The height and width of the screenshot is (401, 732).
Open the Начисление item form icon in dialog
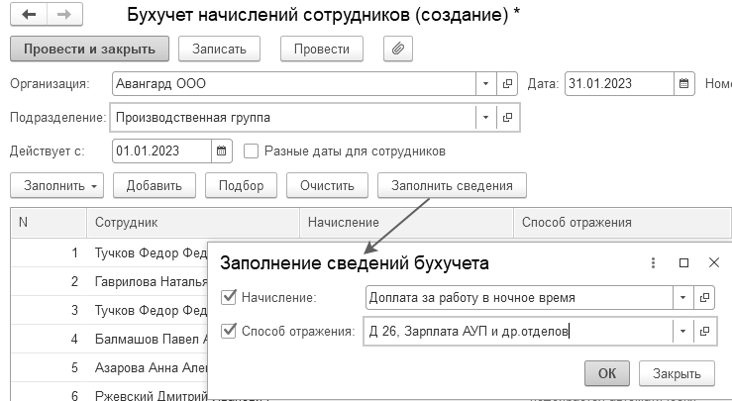pos(704,297)
